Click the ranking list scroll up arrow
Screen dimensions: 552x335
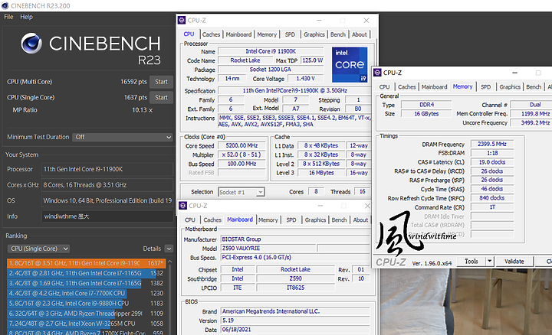point(169,262)
